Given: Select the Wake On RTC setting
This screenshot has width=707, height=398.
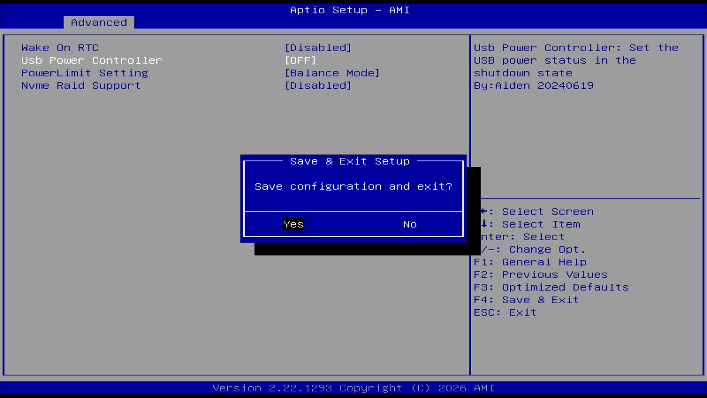Looking at the screenshot, I should [x=60, y=48].
